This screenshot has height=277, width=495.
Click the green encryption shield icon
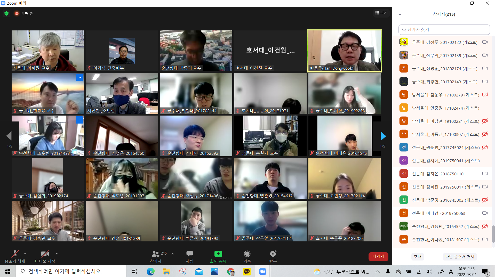pyautogui.click(x=6, y=13)
